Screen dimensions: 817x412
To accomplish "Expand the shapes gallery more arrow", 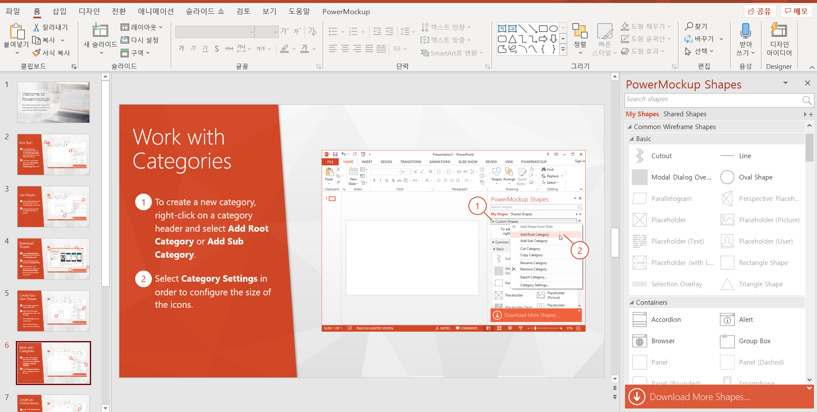I will point(563,50).
